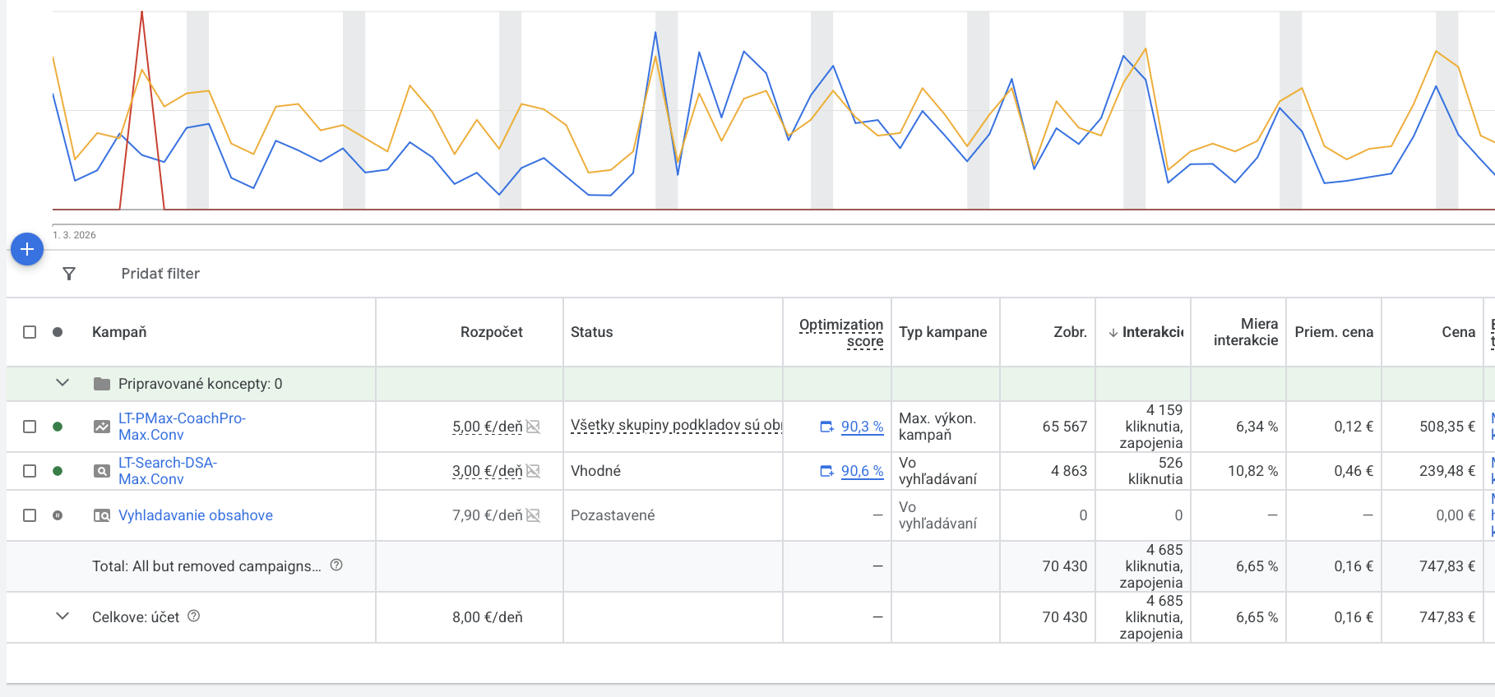
Task: Click search campaign icon beside LT-Search-DSA
Action: [x=102, y=471]
